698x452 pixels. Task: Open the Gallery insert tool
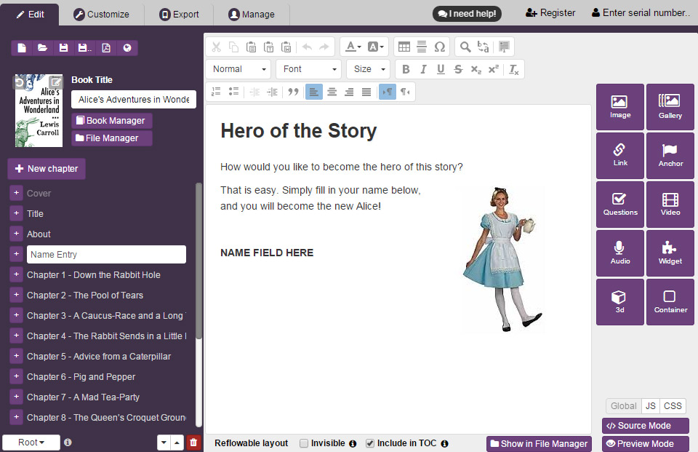[670, 107]
